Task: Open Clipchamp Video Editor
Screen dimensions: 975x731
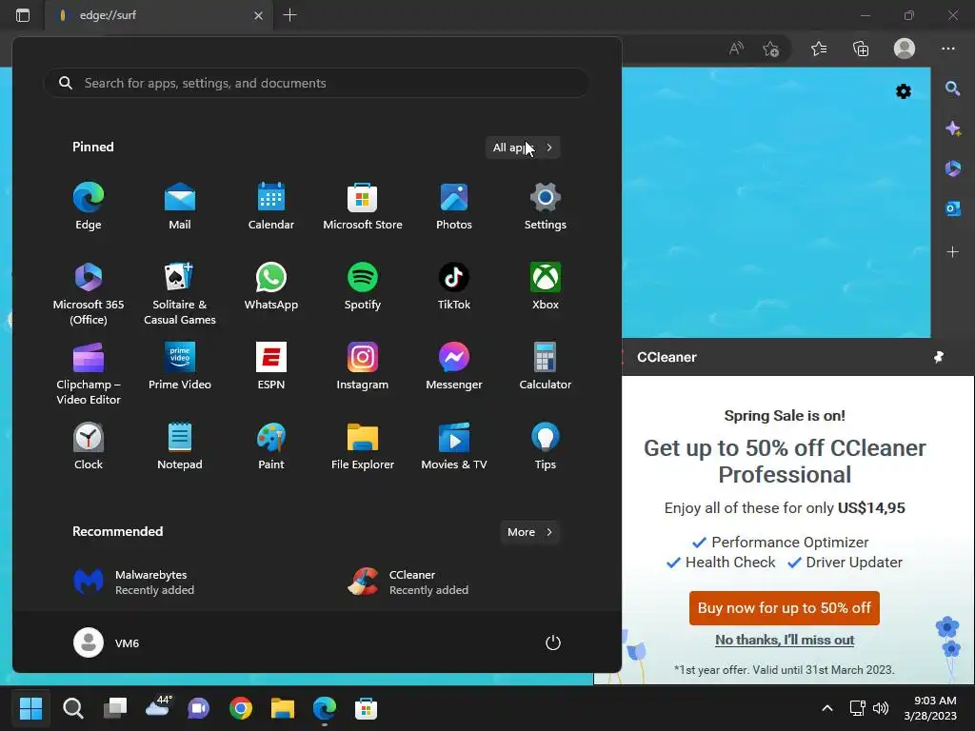Action: pos(89,373)
